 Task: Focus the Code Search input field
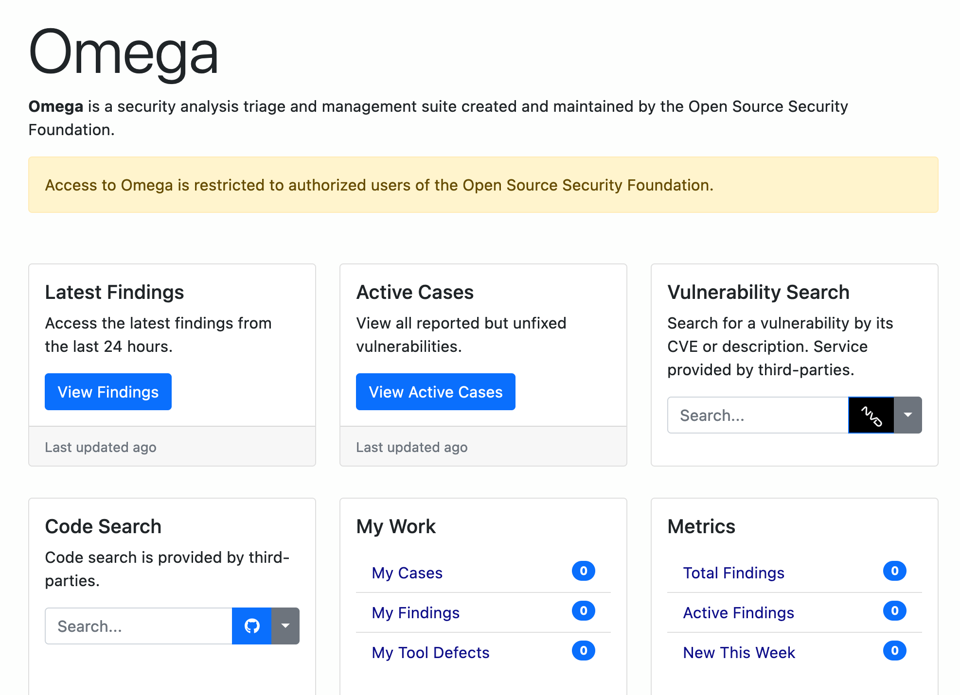click(x=139, y=626)
